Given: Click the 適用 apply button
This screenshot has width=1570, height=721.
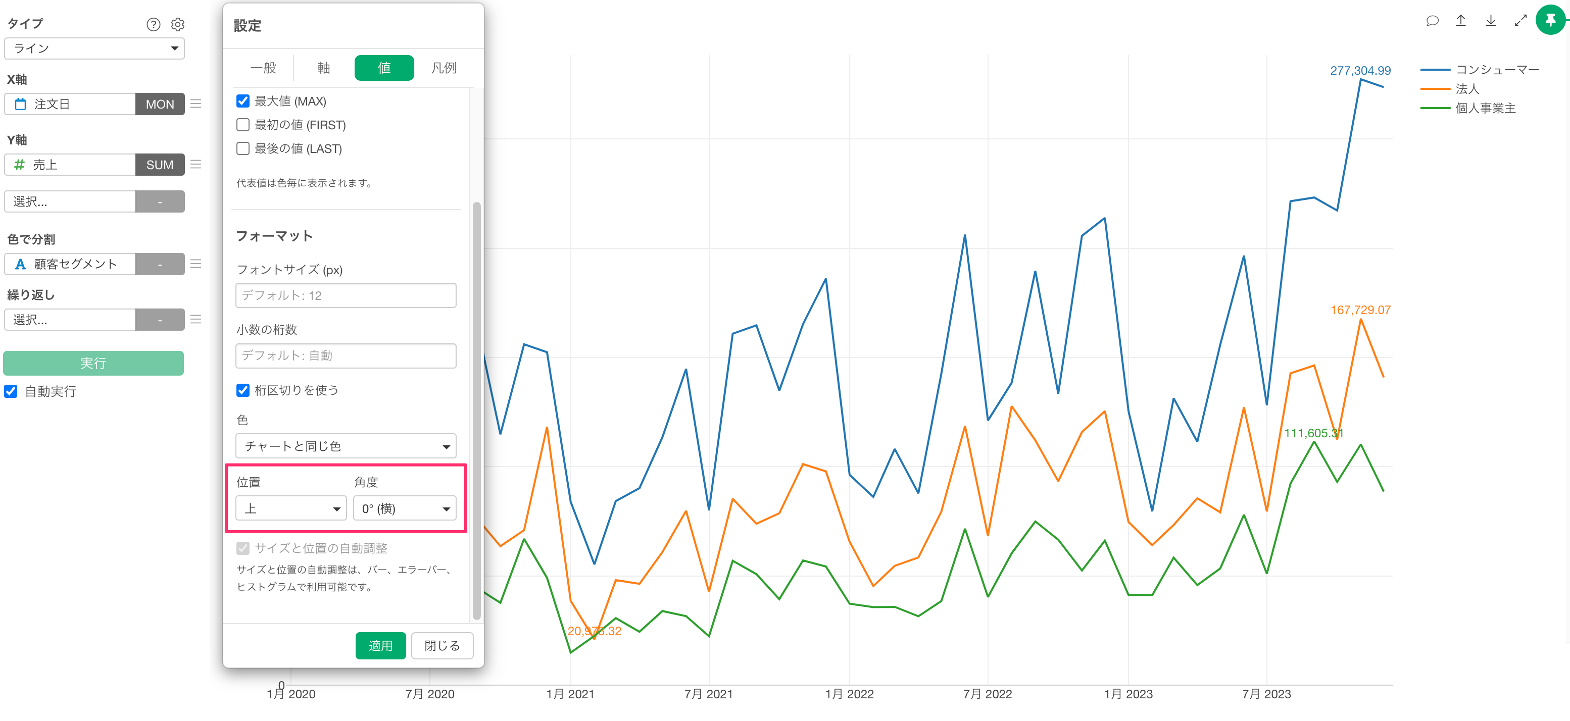Looking at the screenshot, I should (x=380, y=645).
